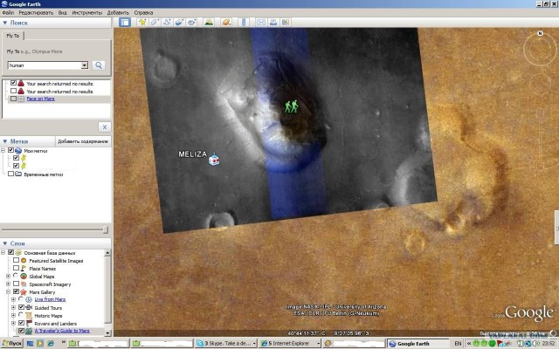Collapse the Поиск panel triangle
559x349 pixels.
click(x=5, y=23)
